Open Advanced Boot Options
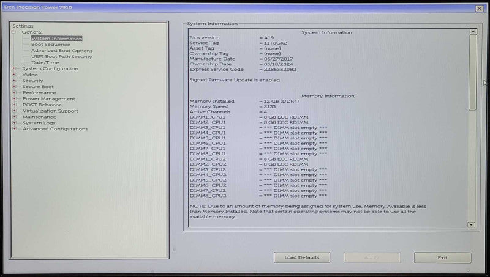 pyautogui.click(x=62, y=51)
